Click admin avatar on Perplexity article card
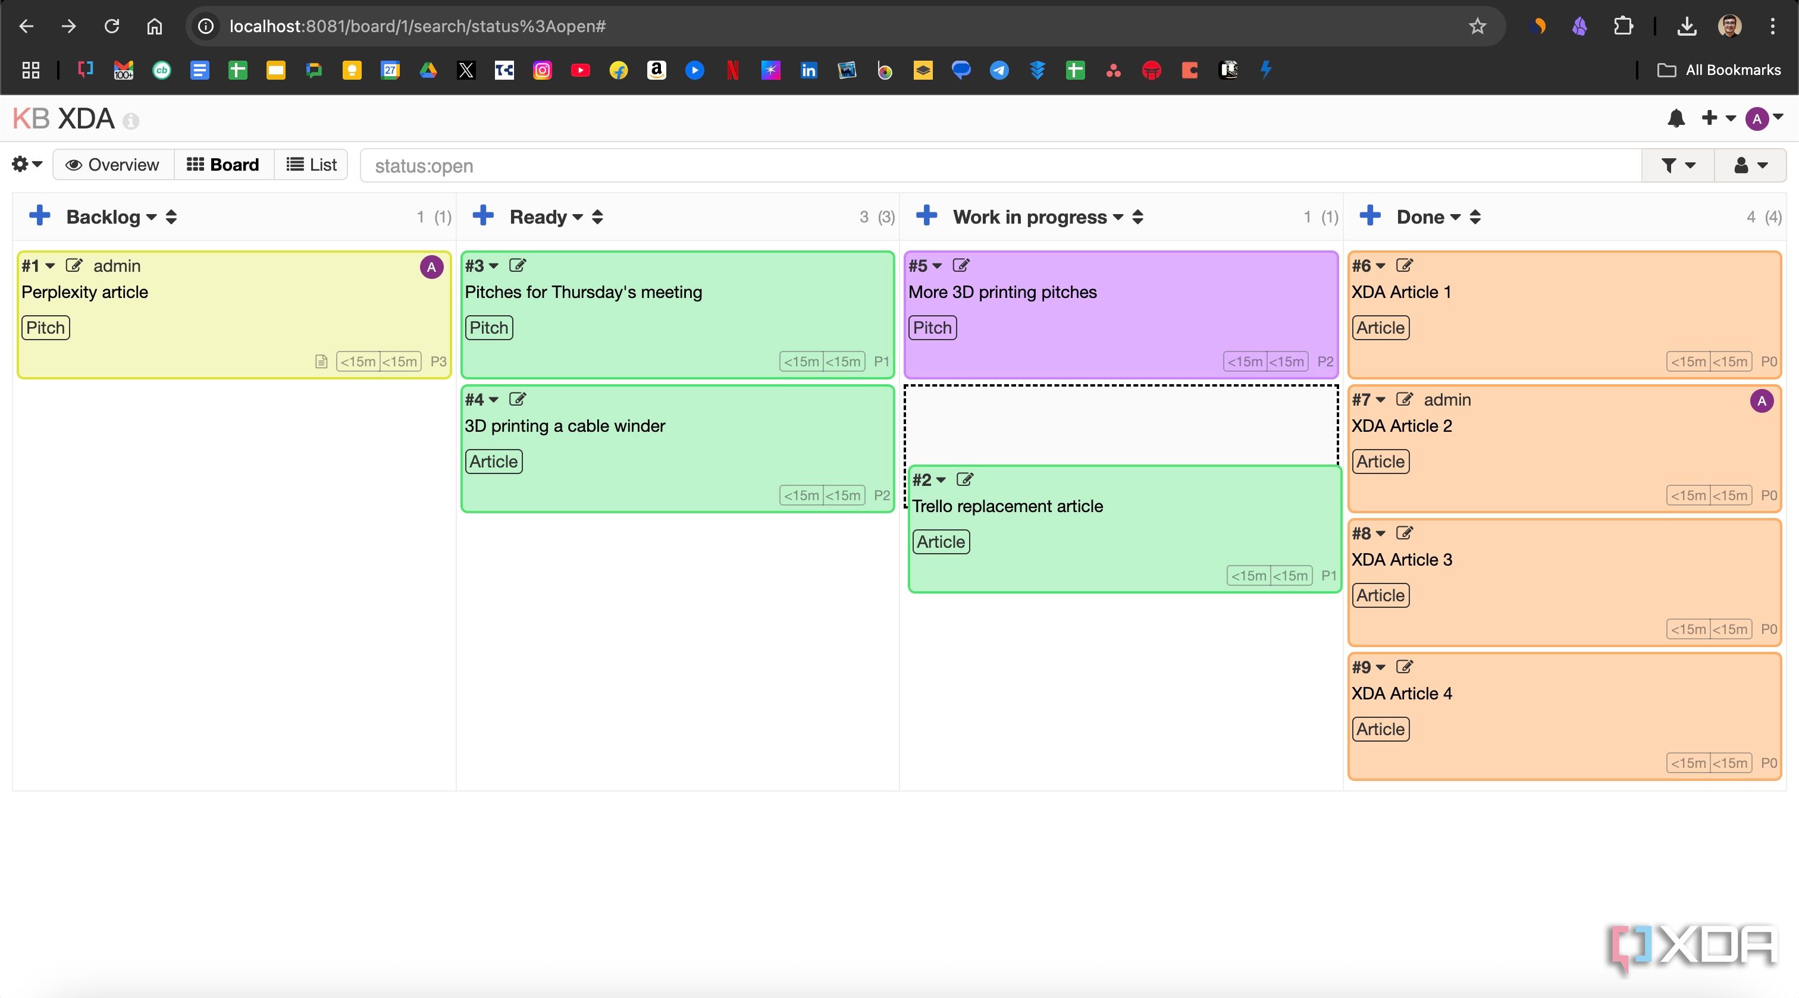The height and width of the screenshot is (998, 1799). point(431,267)
